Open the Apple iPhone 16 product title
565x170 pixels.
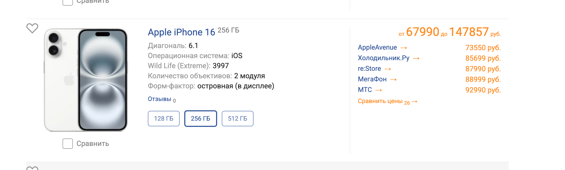(x=181, y=32)
